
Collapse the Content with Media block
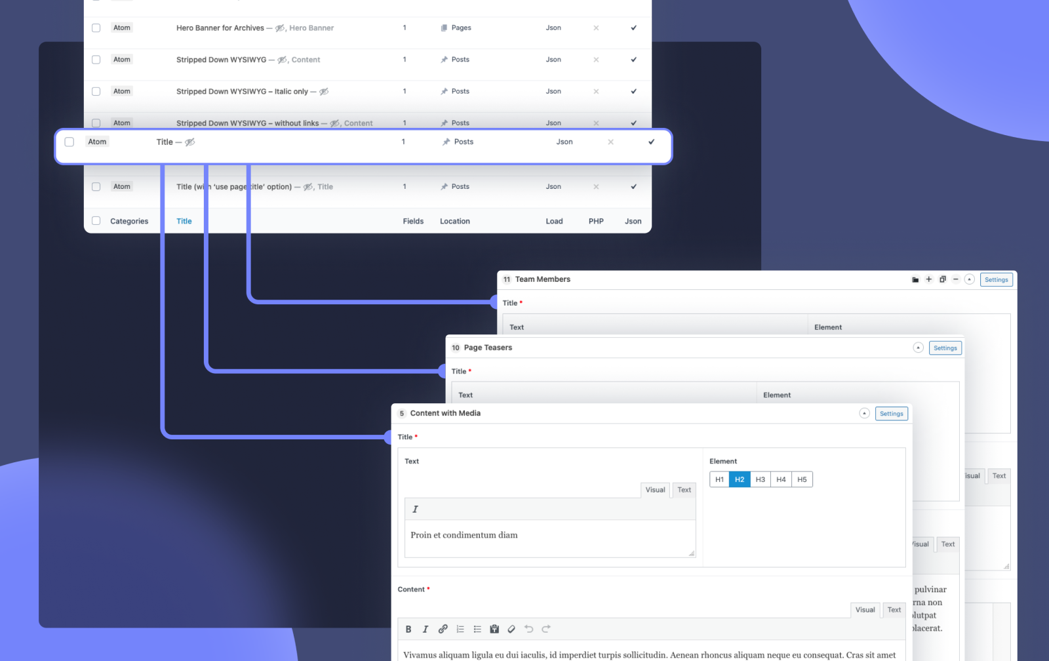(864, 413)
